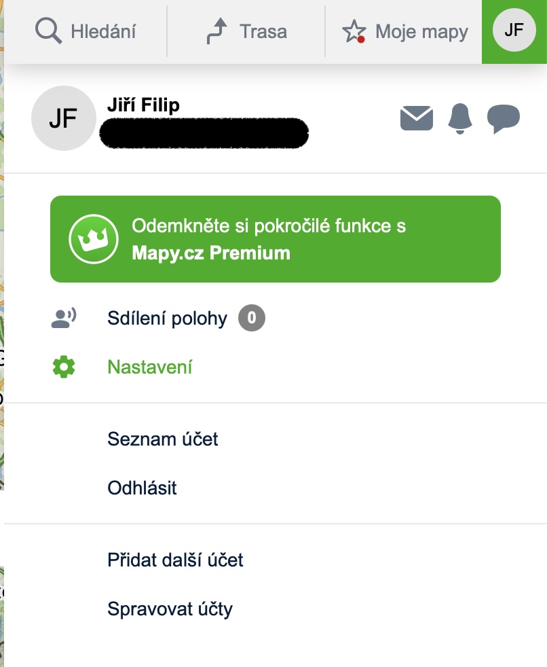Click the Premium crown icon
547x667 pixels.
pyautogui.click(x=89, y=238)
